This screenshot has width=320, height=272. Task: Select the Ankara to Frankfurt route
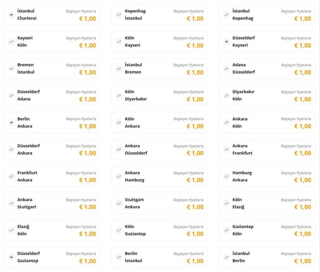[267, 150]
